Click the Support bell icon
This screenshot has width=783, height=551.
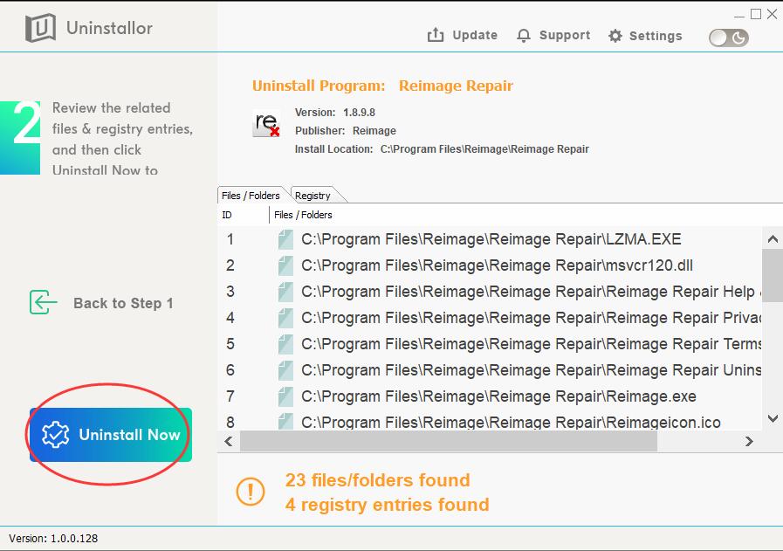pos(524,36)
